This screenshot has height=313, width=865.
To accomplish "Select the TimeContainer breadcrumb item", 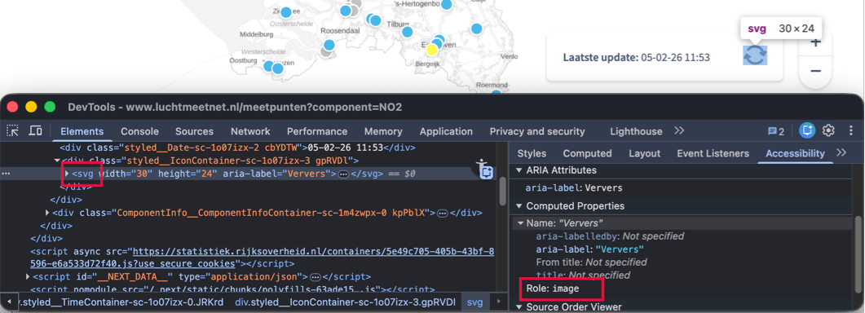I will (x=121, y=302).
